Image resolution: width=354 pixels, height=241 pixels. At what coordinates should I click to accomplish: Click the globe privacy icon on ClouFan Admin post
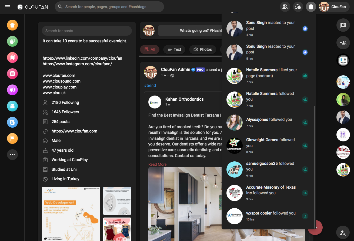(x=172, y=75)
